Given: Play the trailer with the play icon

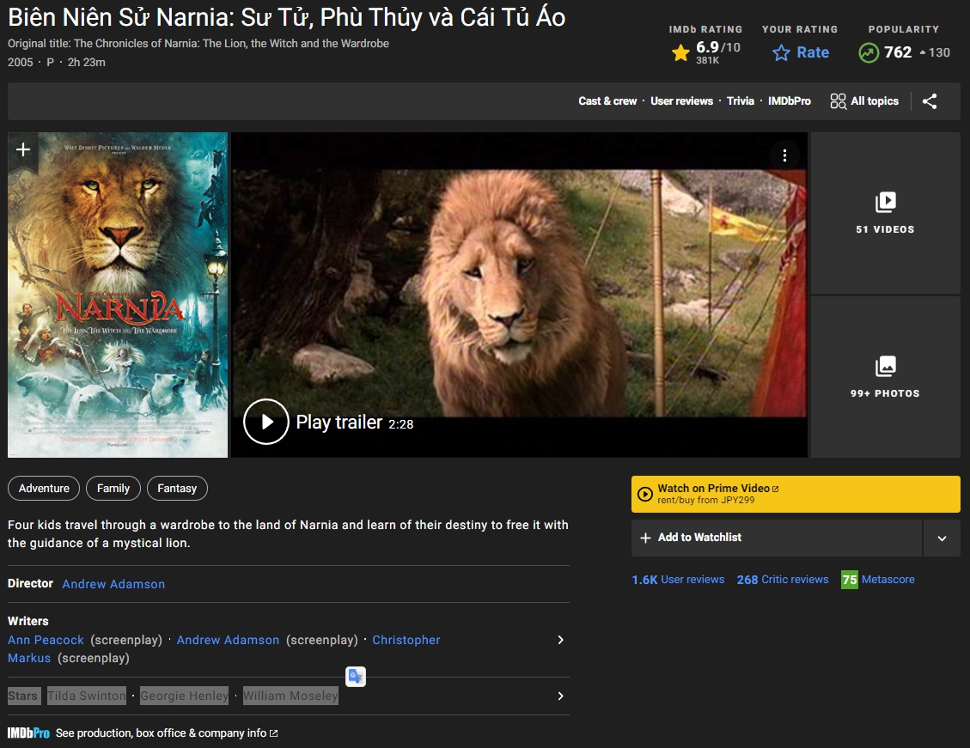Looking at the screenshot, I should coord(266,422).
